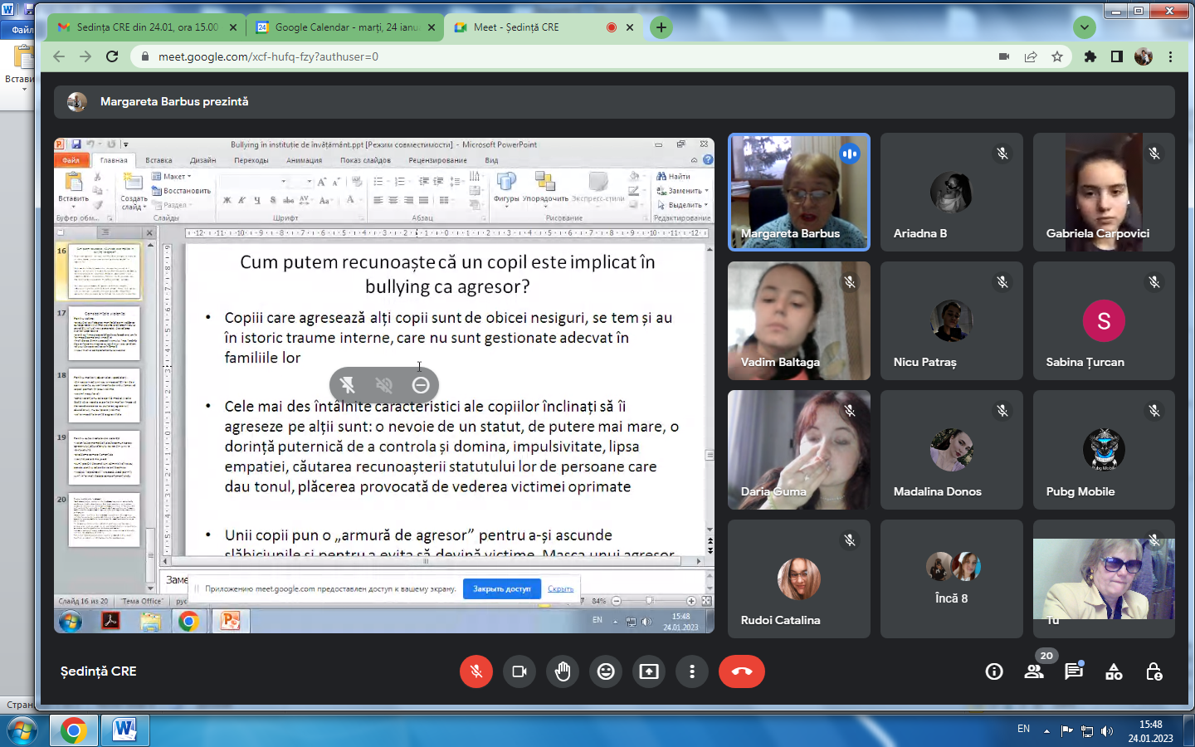1195x747 pixels.
Task: Open the activities panel
Action: click(x=1114, y=671)
